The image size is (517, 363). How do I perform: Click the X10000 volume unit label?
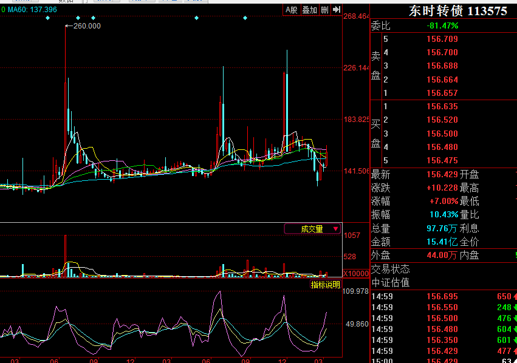coord(356,273)
